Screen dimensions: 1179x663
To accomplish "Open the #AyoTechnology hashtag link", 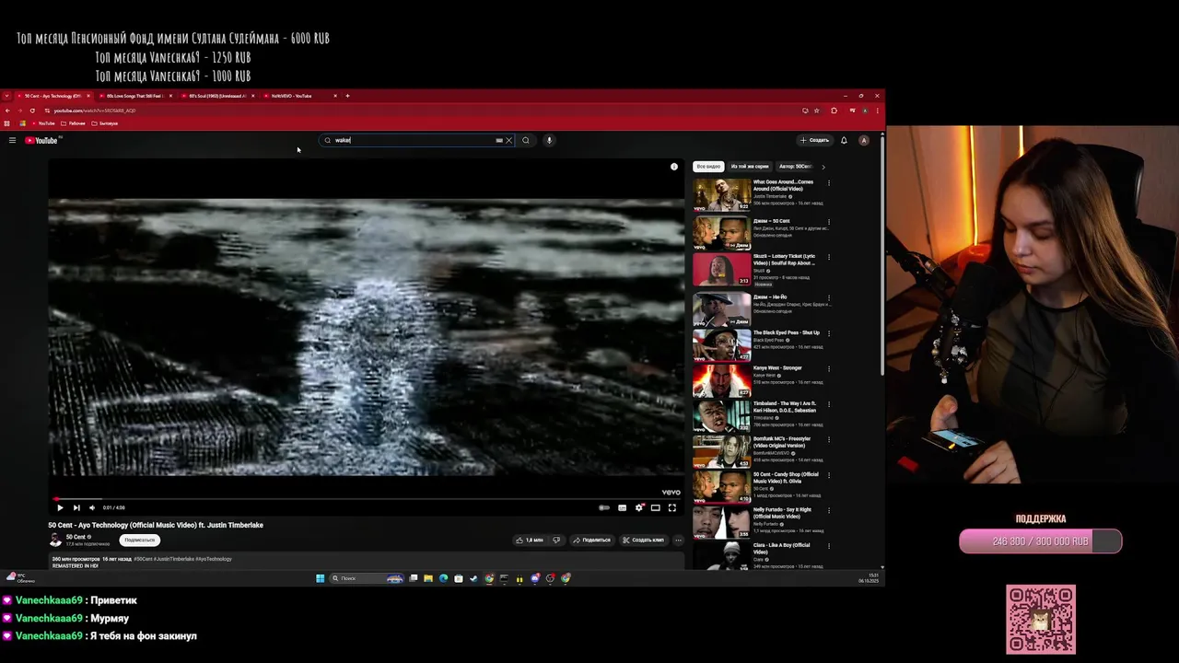I will 213,559.
